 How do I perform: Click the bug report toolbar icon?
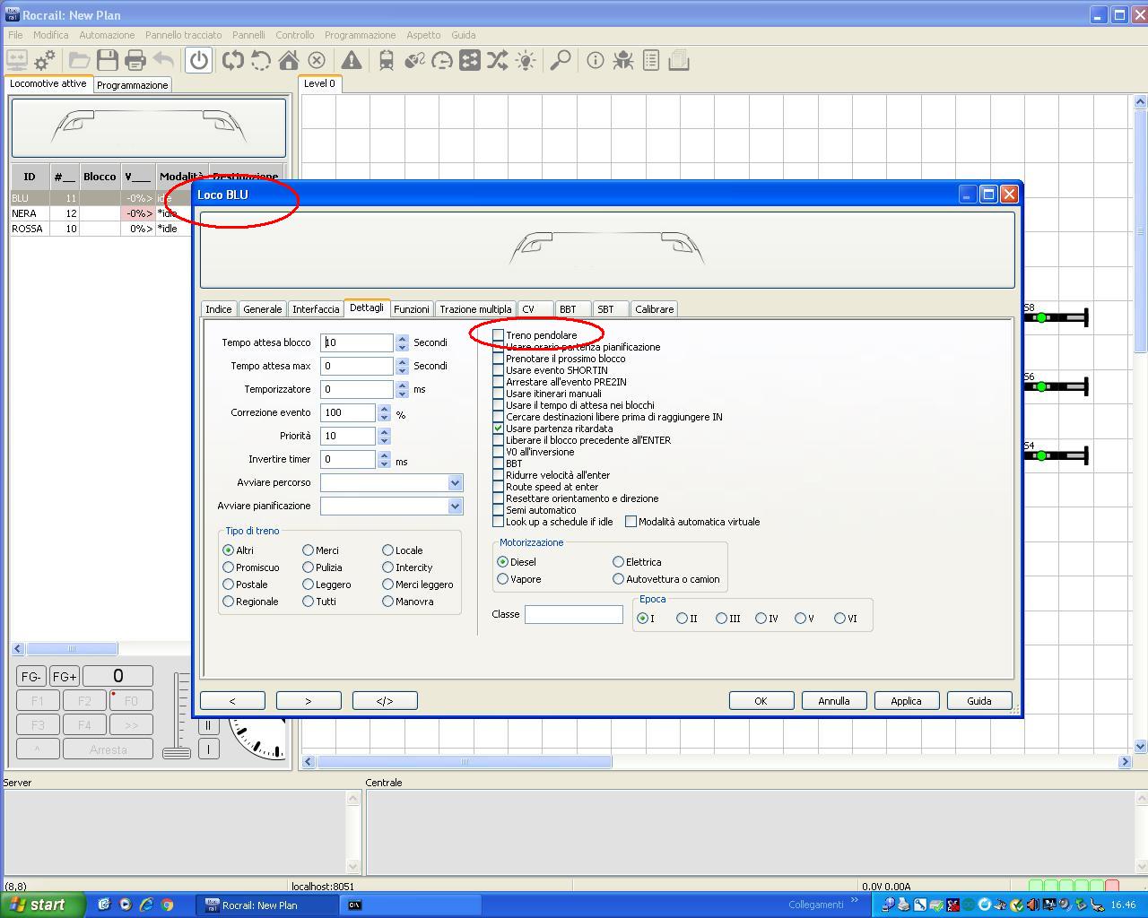pyautogui.click(x=623, y=60)
